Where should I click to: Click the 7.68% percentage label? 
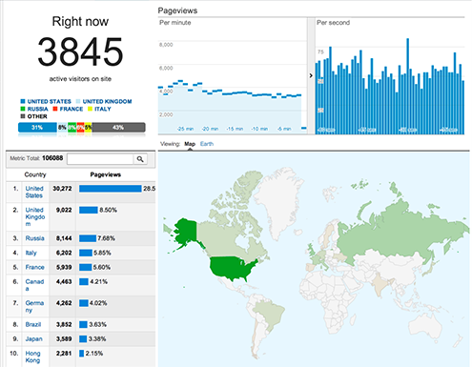(x=106, y=238)
